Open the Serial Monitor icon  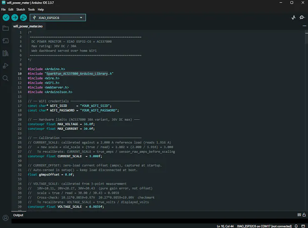tap(302, 17)
